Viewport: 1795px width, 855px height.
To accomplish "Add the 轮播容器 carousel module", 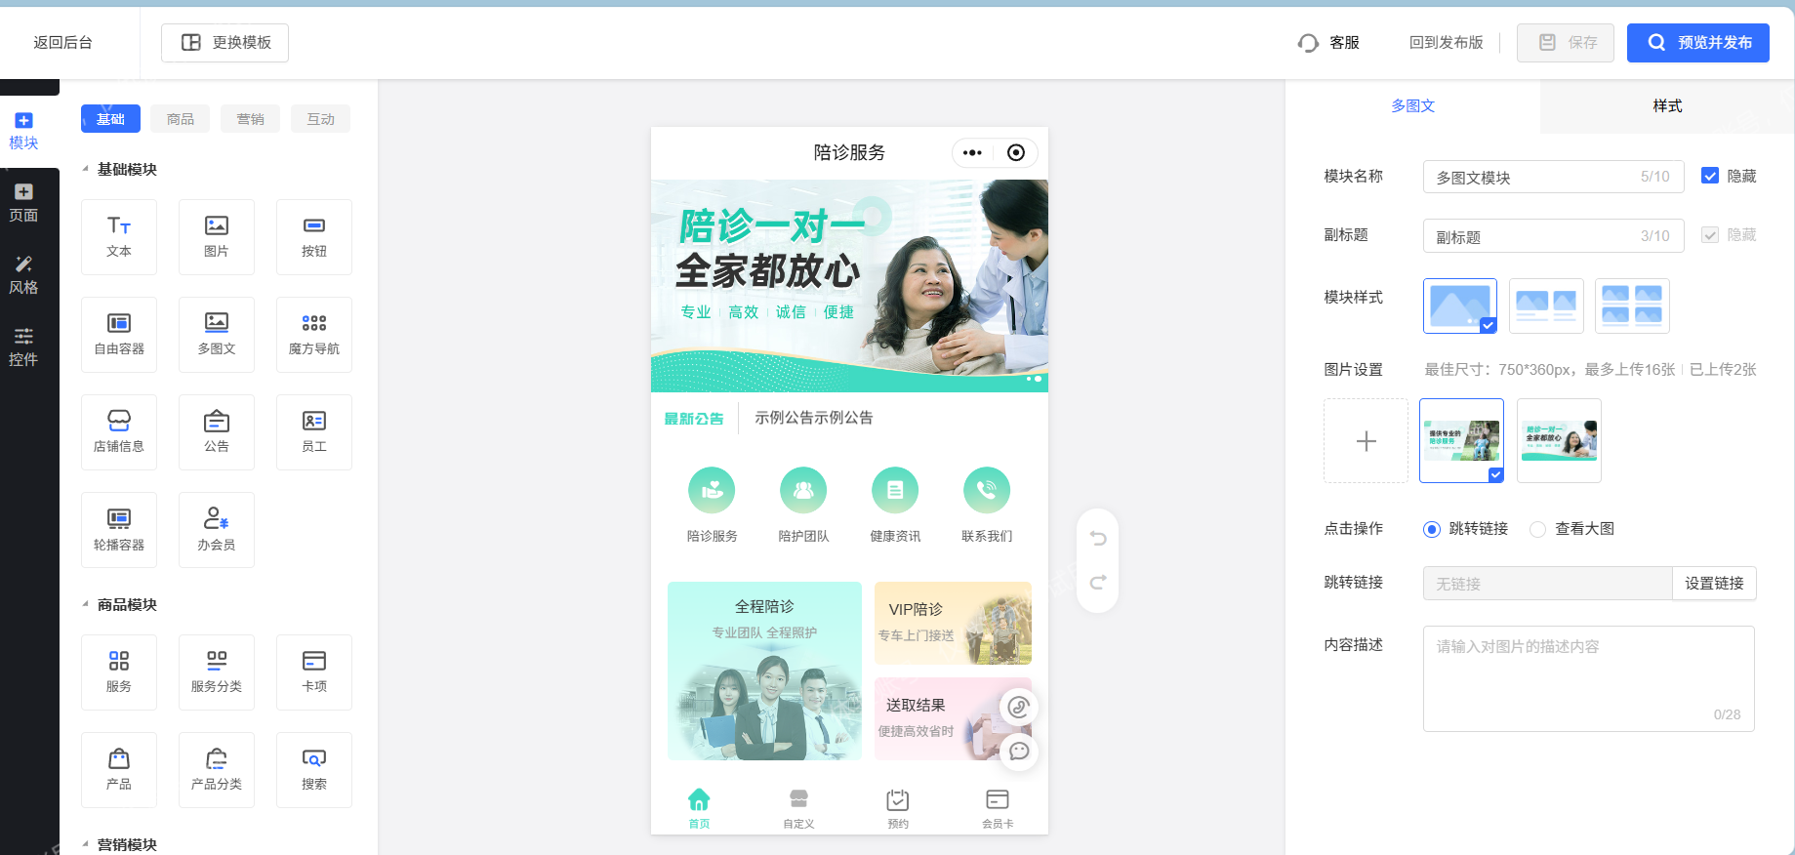I will [119, 530].
